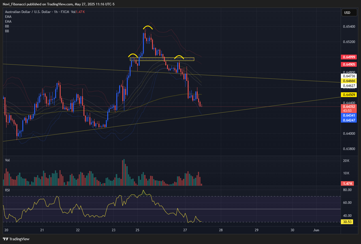Select the red 0.64999 price label

click(x=349, y=57)
